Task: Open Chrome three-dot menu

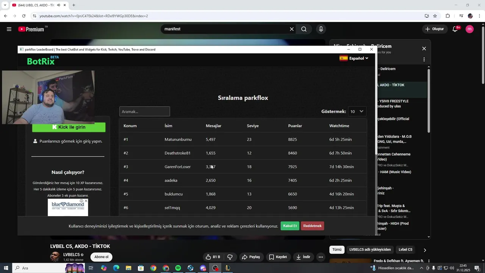Action: point(480,16)
